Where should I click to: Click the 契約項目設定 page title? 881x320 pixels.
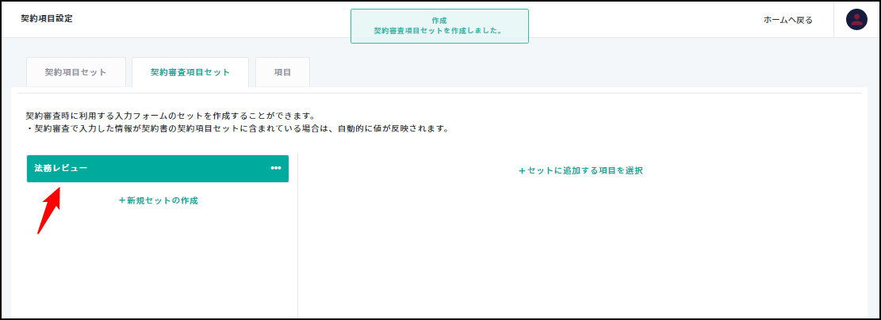47,18
